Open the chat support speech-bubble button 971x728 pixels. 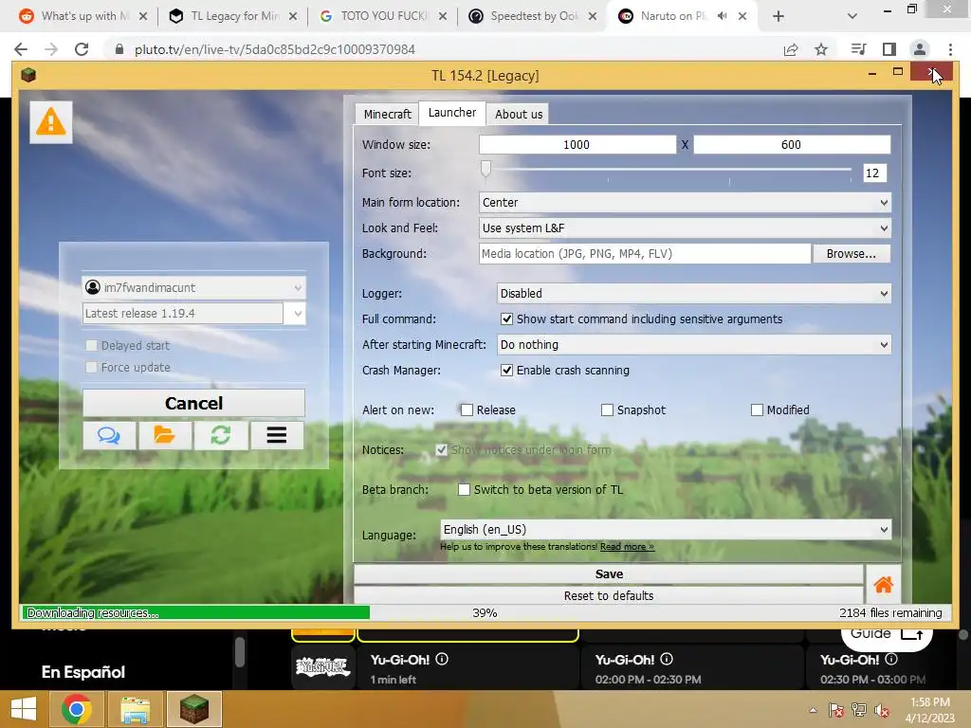109,436
